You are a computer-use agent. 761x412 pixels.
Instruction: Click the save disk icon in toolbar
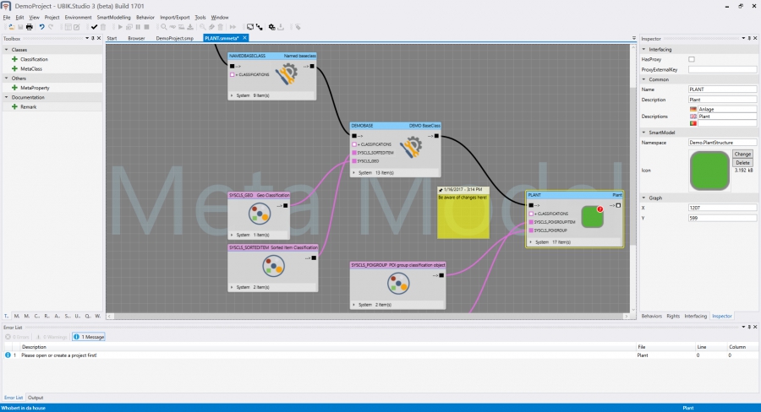(20, 27)
